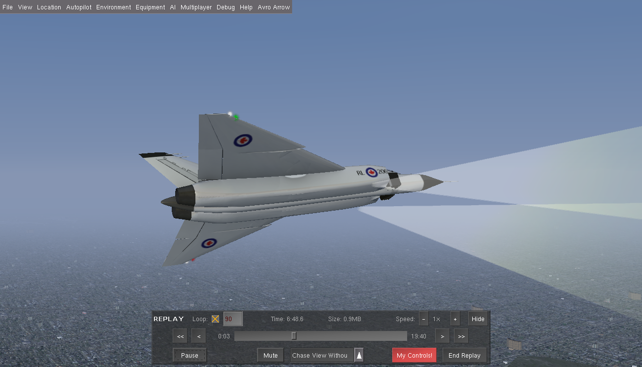This screenshot has height=367, width=642.
Task: Toggle the replay Loop checkbox
Action: click(215, 319)
